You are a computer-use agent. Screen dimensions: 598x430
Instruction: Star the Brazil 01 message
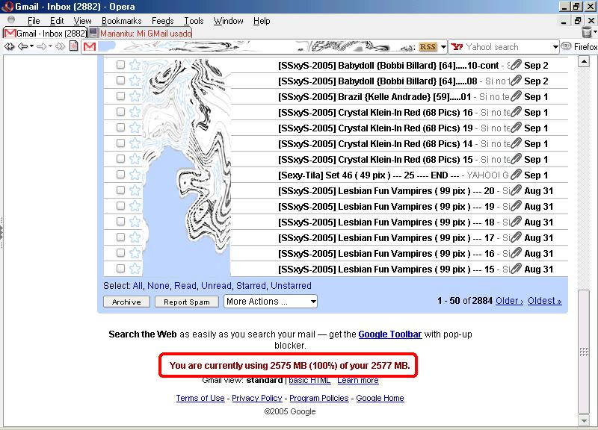point(135,96)
